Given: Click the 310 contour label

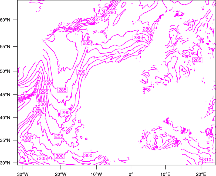Looking at the screenshot, I should tap(207, 159).
